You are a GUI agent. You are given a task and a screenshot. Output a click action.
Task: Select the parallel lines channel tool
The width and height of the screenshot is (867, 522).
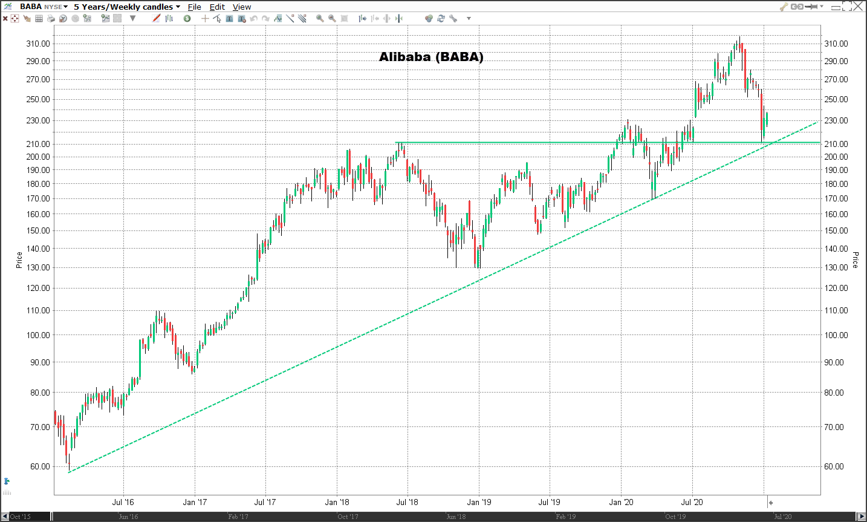point(302,18)
